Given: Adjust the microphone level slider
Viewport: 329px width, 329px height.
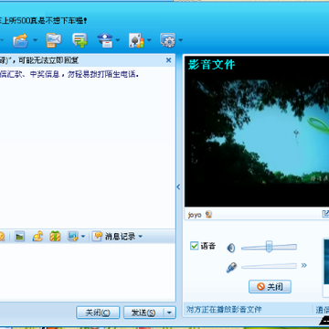Looking at the screenshot, I should pos(269,266).
